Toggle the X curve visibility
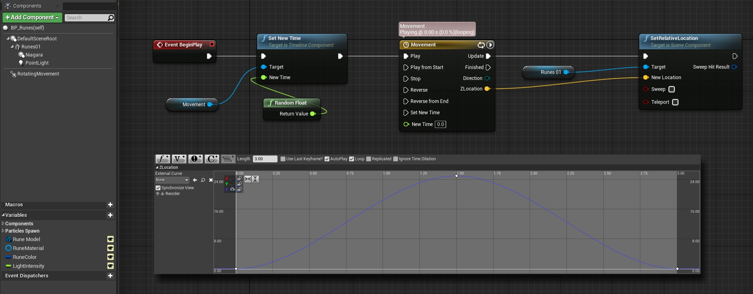The height and width of the screenshot is (294, 753). click(232, 178)
